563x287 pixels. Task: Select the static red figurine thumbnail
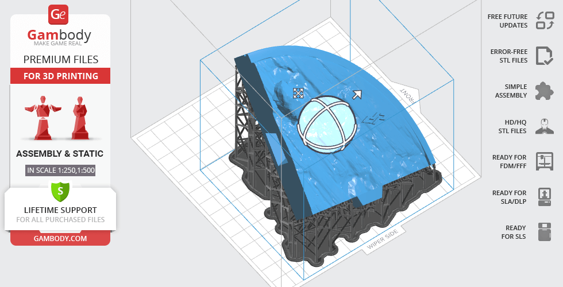pos(79,118)
